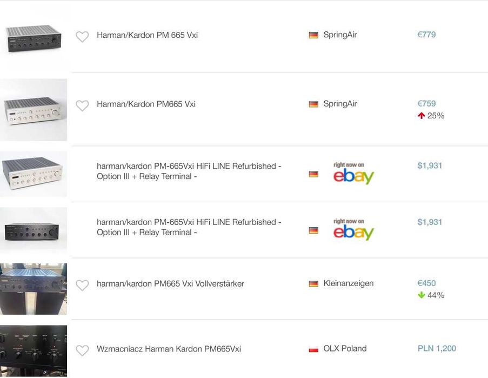The image size is (488, 378).
Task: Click the green down arrow showing 44%
Action: [x=422, y=295]
